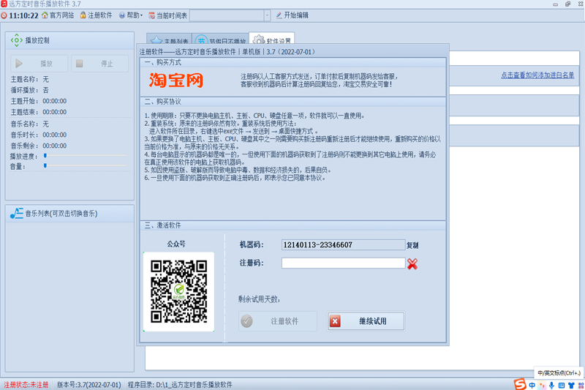Click the 音乐时长 00:00:00 value
Image resolution: width=585 pixels, height=390 pixels.
click(x=54, y=135)
